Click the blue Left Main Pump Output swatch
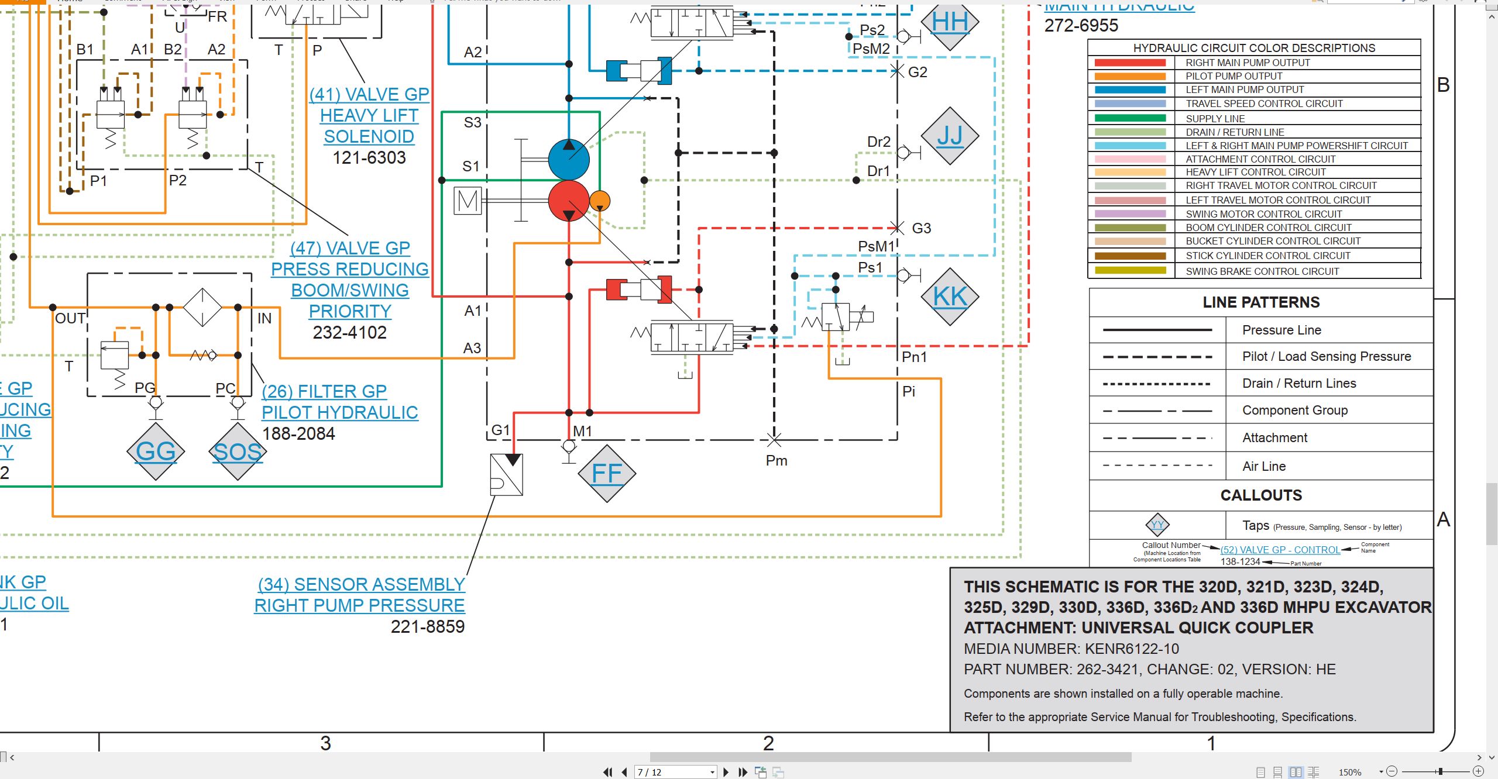 point(1130,90)
